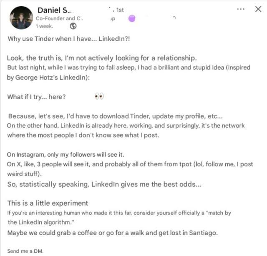Image resolution: width=267 pixels, height=256 pixels.
Task: Click the "This is a little experiment" line
Action: pyautogui.click(x=48, y=203)
